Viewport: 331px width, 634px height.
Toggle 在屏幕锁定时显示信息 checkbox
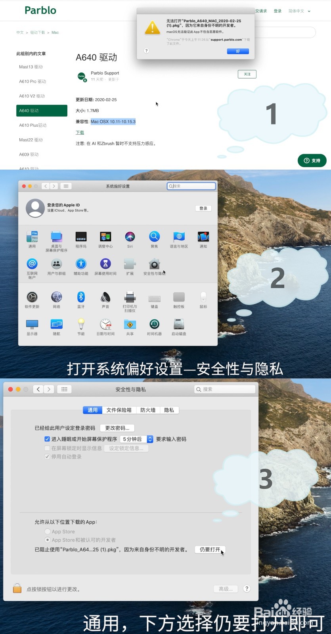(47, 448)
